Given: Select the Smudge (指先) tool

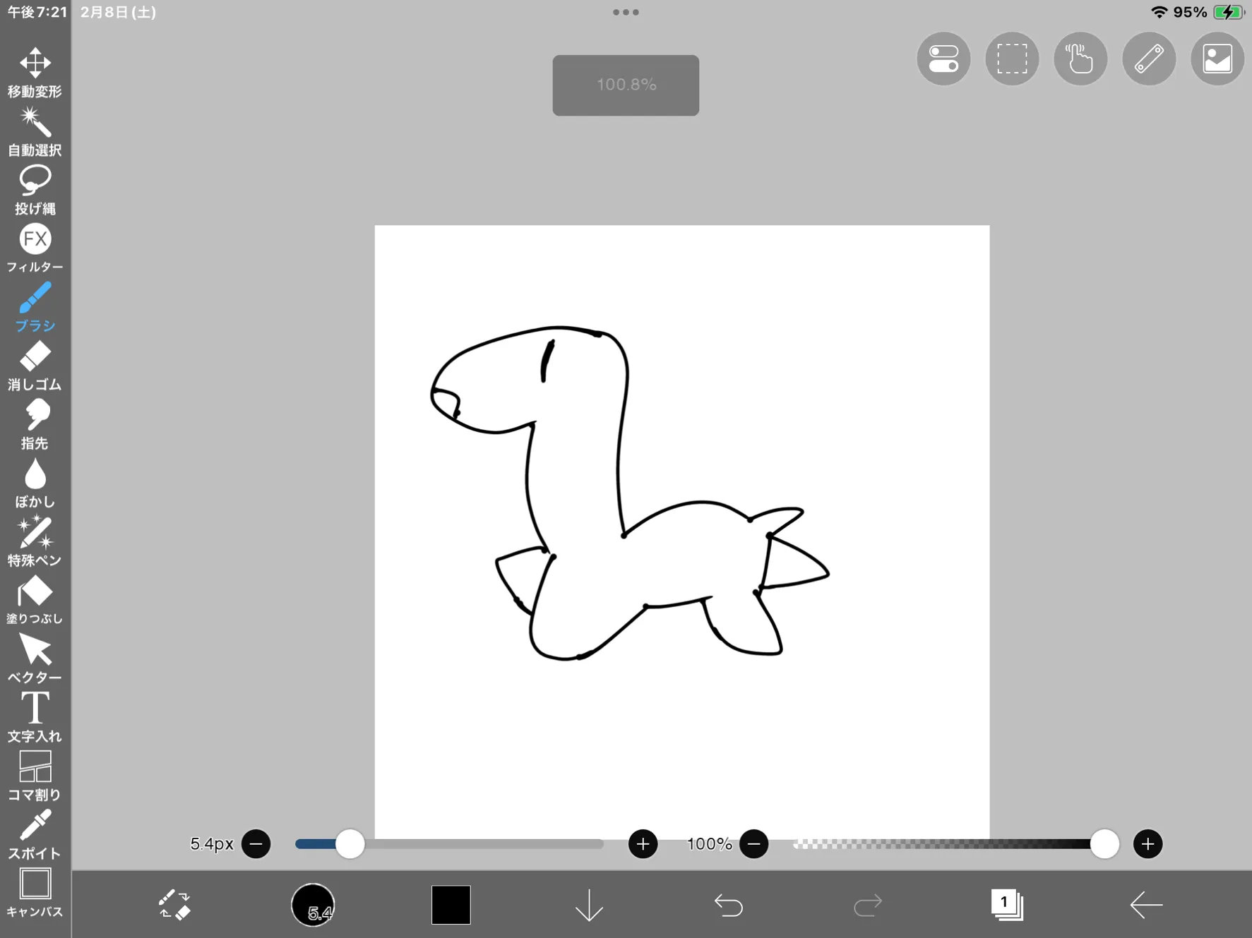Looking at the screenshot, I should coord(35,425).
